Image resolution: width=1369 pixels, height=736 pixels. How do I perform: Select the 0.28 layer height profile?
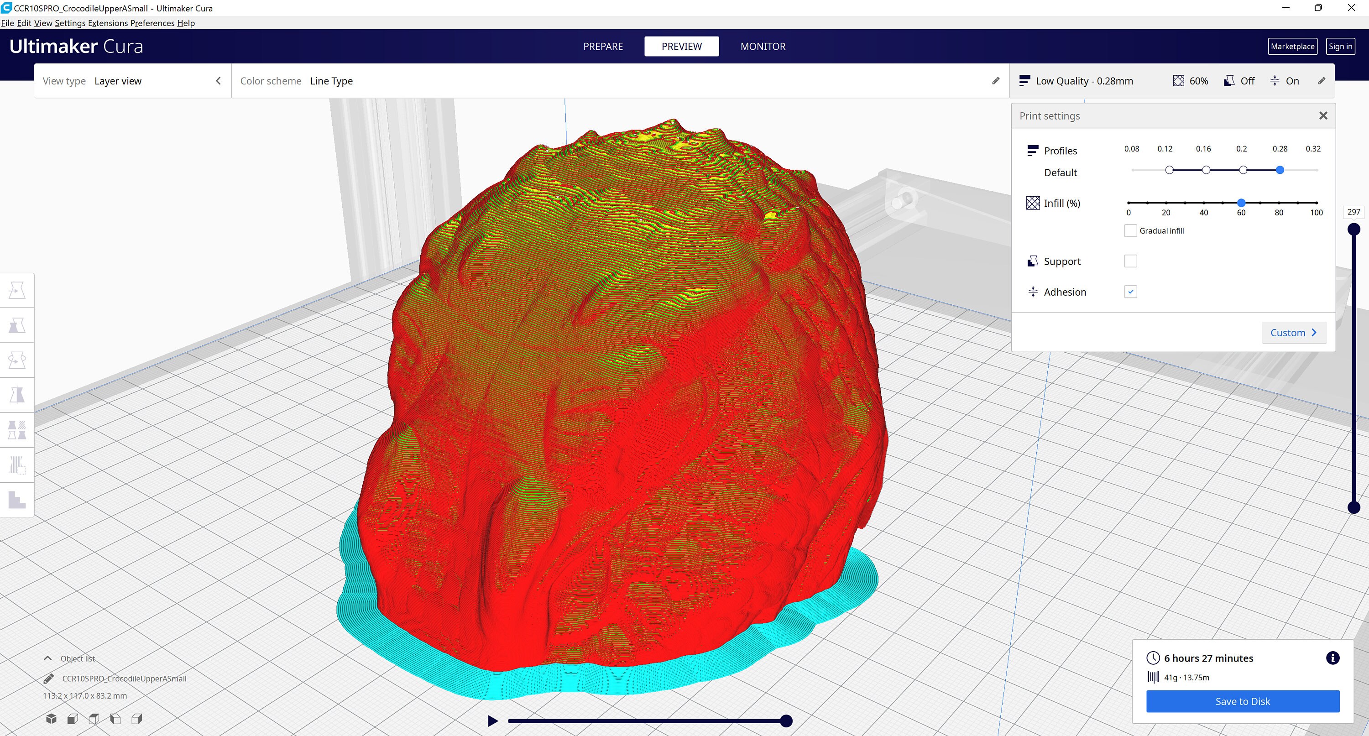pyautogui.click(x=1280, y=170)
